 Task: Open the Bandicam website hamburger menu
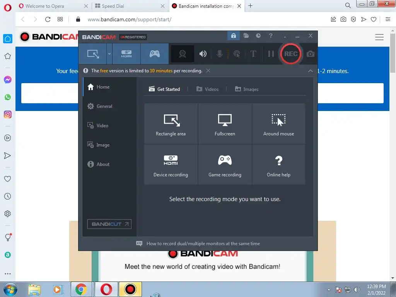point(379,37)
